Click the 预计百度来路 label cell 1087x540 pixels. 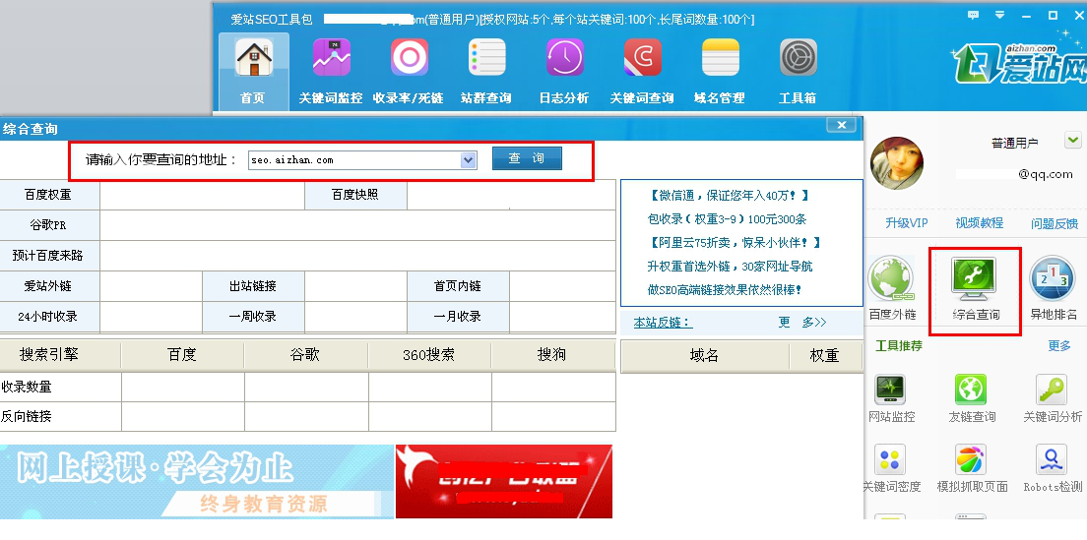click(48, 256)
